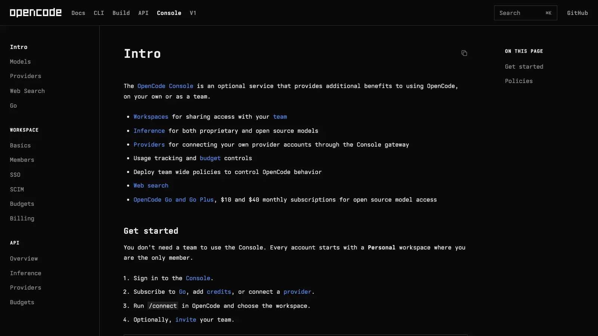
Task: Open Providers under API section
Action: [25, 288]
